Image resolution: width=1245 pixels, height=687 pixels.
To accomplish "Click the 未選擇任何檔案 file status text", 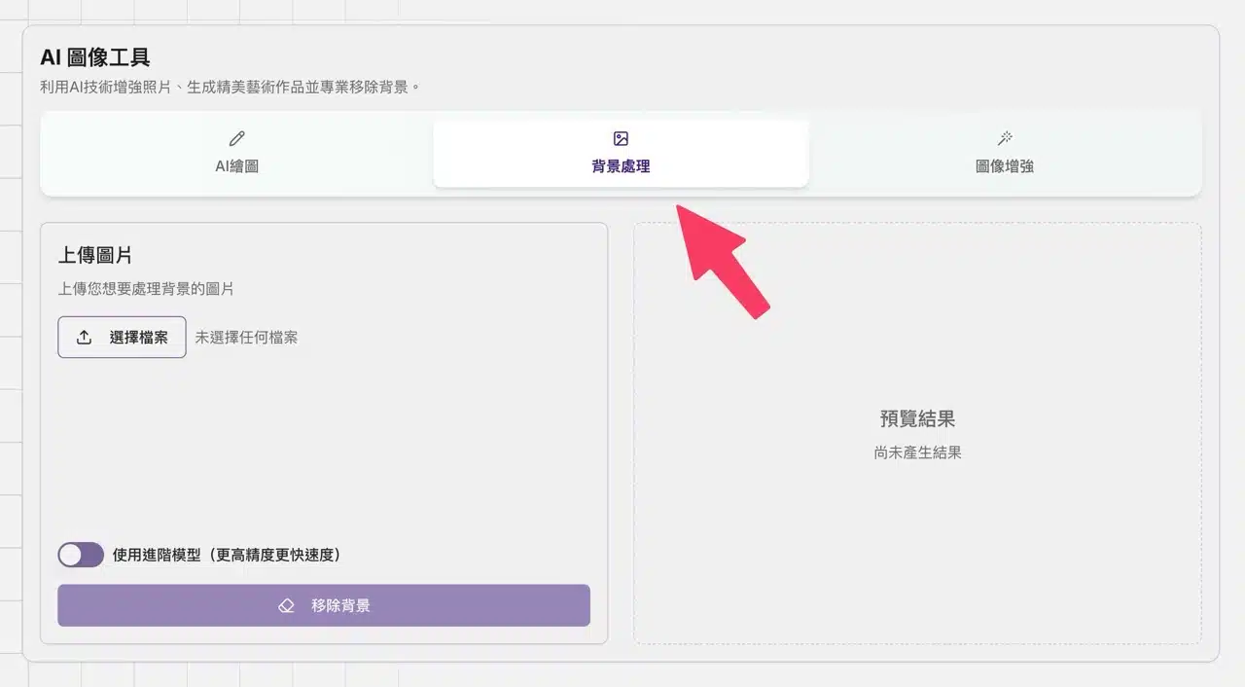I will tap(246, 338).
